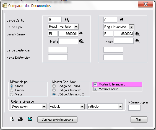Search center with binoculars in right panel
Viewport: 156px width, 130px height.
[x=122, y=20]
